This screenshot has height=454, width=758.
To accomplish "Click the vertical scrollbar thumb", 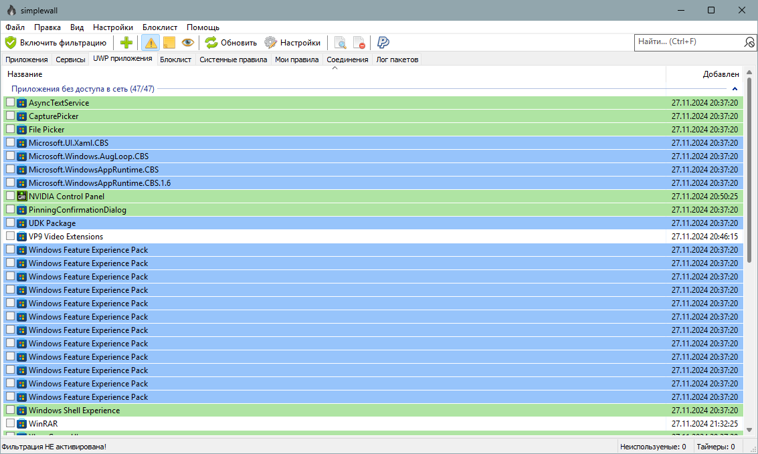I will (x=749, y=170).
